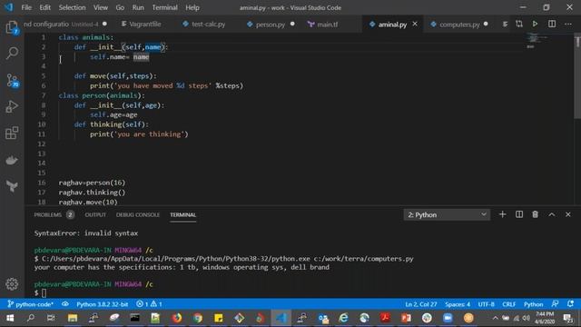Open Firefox from the taskbar
Screen dimensions: 581x327
point(177,318)
